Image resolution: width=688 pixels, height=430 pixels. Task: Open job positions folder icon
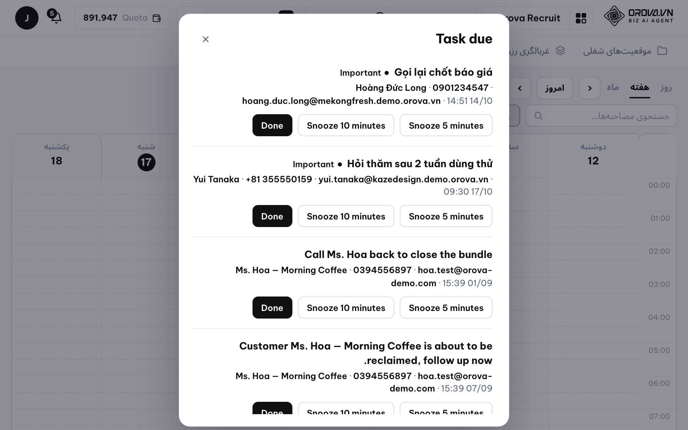pos(662,51)
